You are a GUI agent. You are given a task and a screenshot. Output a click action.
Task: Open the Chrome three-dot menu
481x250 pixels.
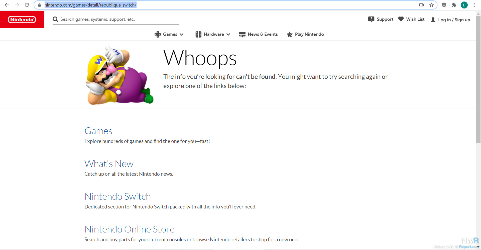(474, 5)
